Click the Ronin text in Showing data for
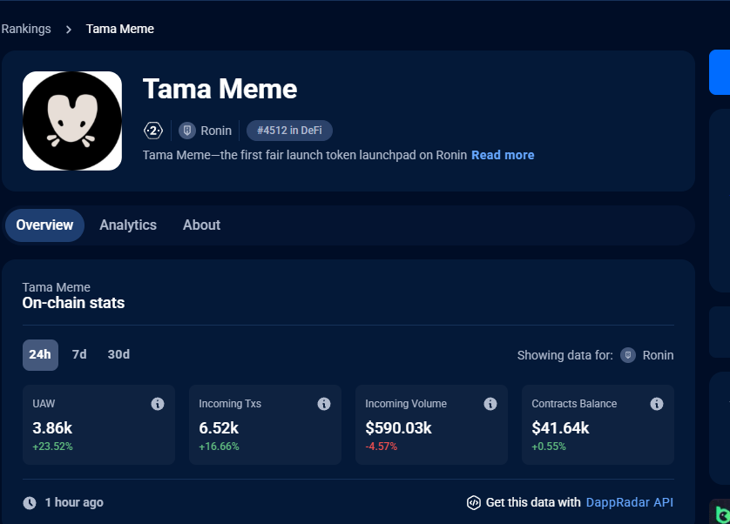730x524 pixels. click(x=658, y=355)
